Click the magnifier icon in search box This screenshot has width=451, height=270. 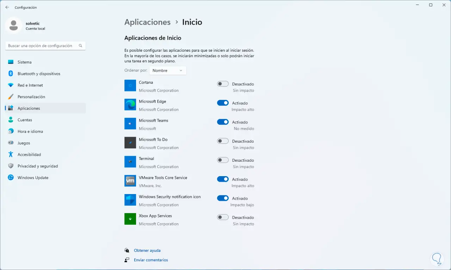click(x=80, y=46)
